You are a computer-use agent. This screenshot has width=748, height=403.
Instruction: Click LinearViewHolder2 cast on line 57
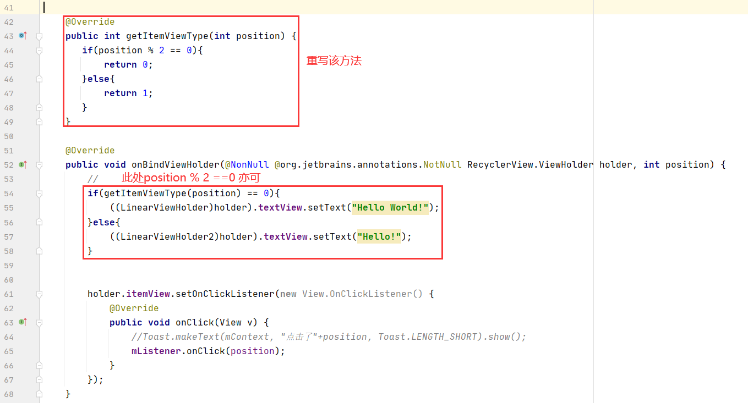[x=167, y=236]
